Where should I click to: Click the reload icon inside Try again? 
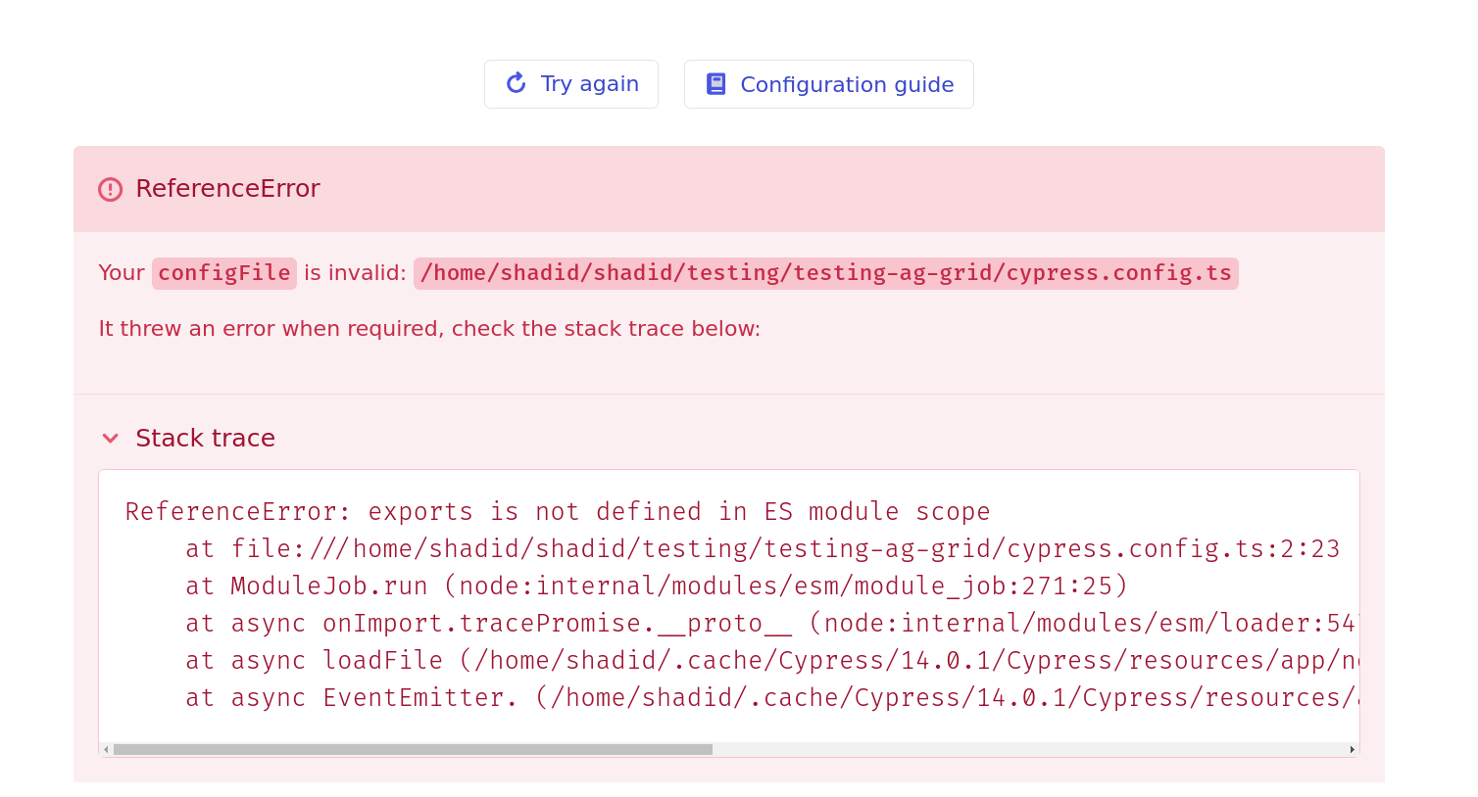click(x=516, y=84)
